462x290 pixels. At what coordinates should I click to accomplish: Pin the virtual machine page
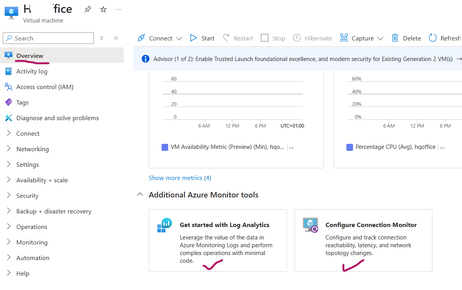tap(87, 9)
